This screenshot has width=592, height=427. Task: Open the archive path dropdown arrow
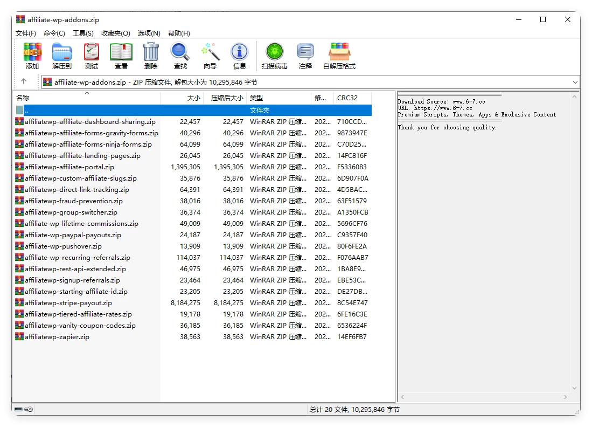[574, 82]
